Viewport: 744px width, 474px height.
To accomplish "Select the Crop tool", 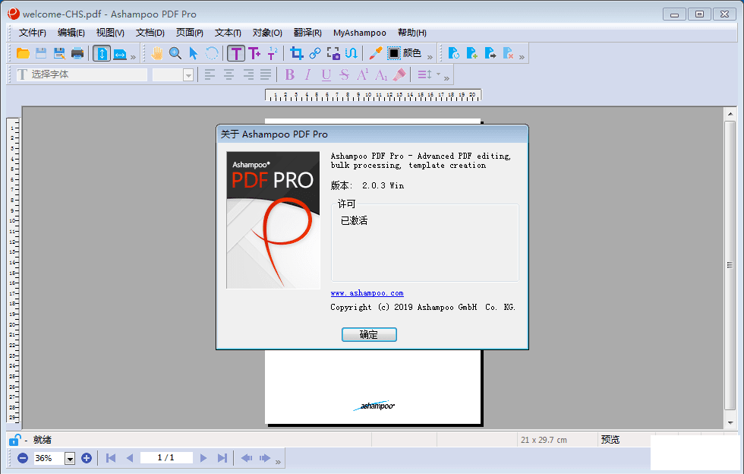I will (297, 53).
